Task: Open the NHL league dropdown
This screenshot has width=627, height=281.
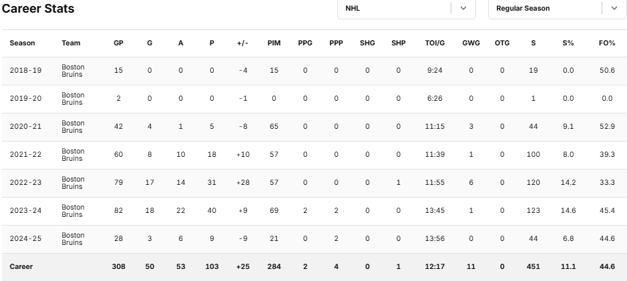Action: tap(394, 9)
